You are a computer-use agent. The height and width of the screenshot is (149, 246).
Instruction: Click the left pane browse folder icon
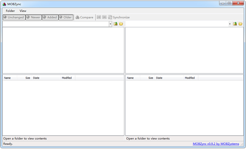pos(121,24)
